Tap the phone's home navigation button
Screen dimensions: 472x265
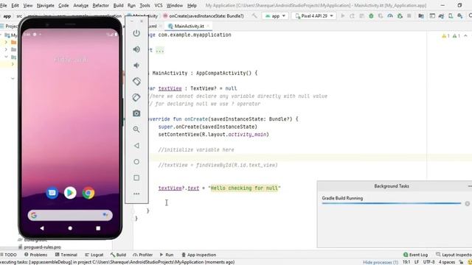70,228
